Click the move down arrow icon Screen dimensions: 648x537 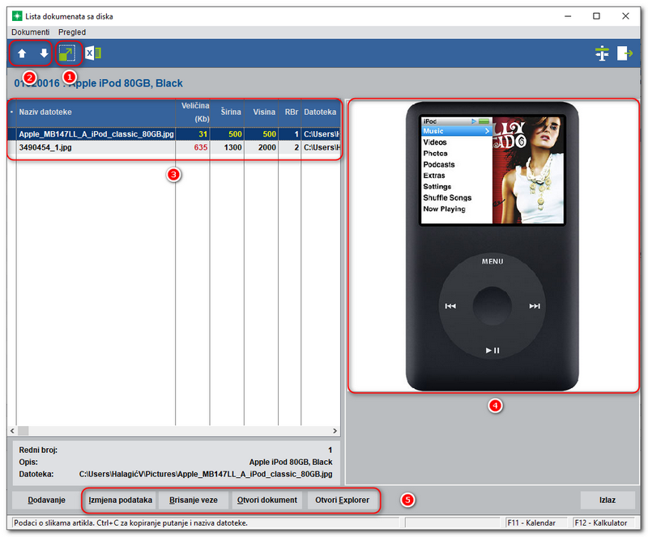44,53
